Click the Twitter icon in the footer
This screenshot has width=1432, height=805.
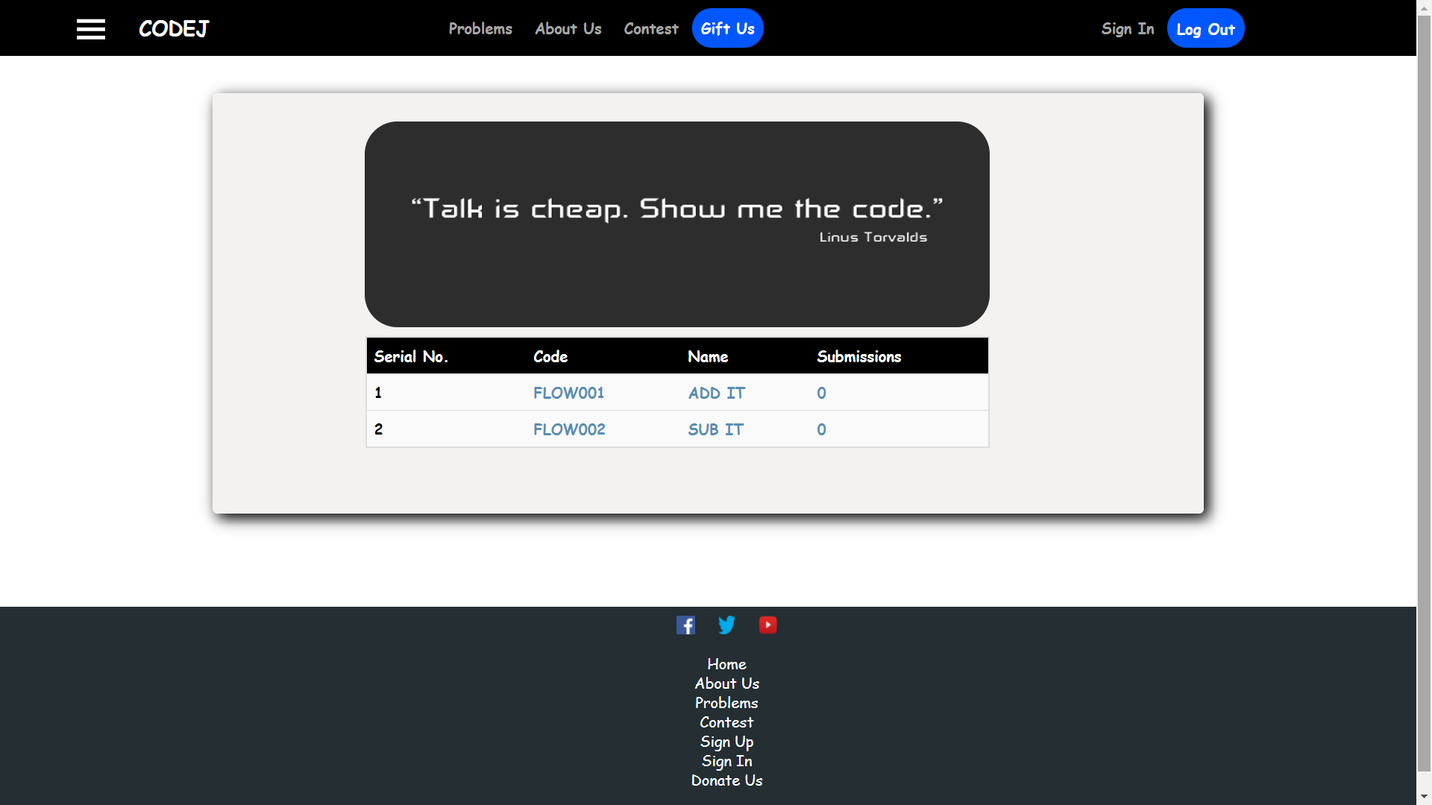[726, 625]
